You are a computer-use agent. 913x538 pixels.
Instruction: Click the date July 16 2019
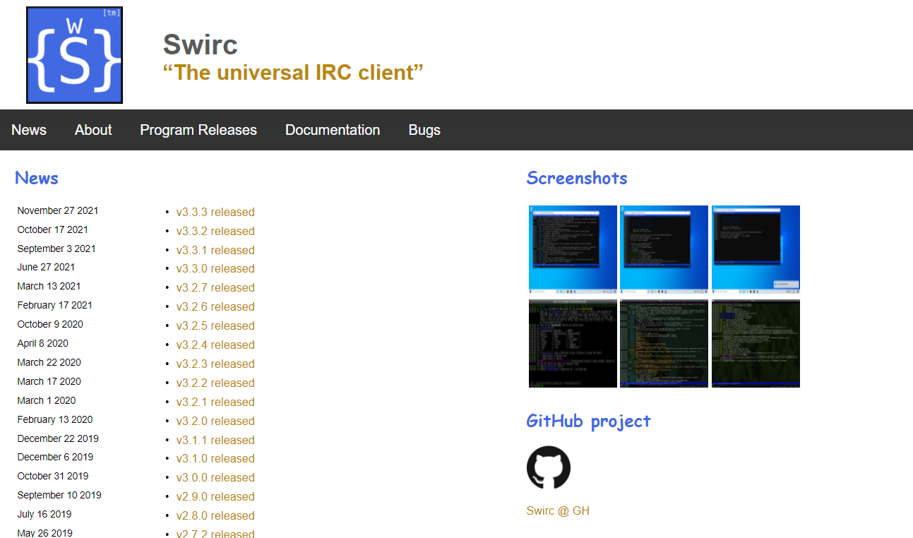coord(44,514)
